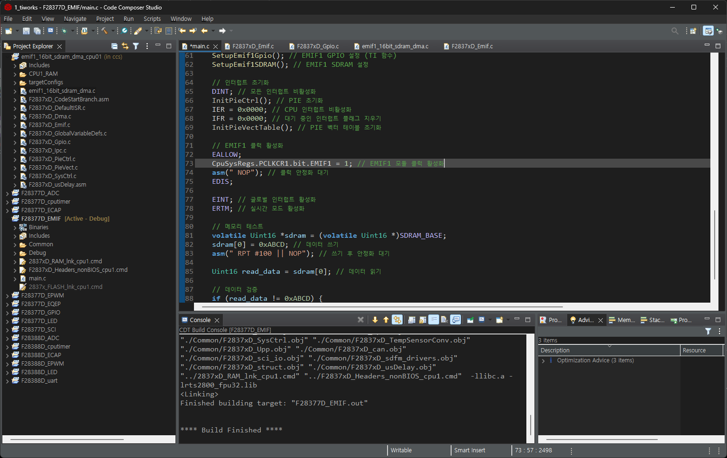The height and width of the screenshot is (458, 727).
Task: Click the toolbar search magnifier icon
Action: (x=675, y=31)
